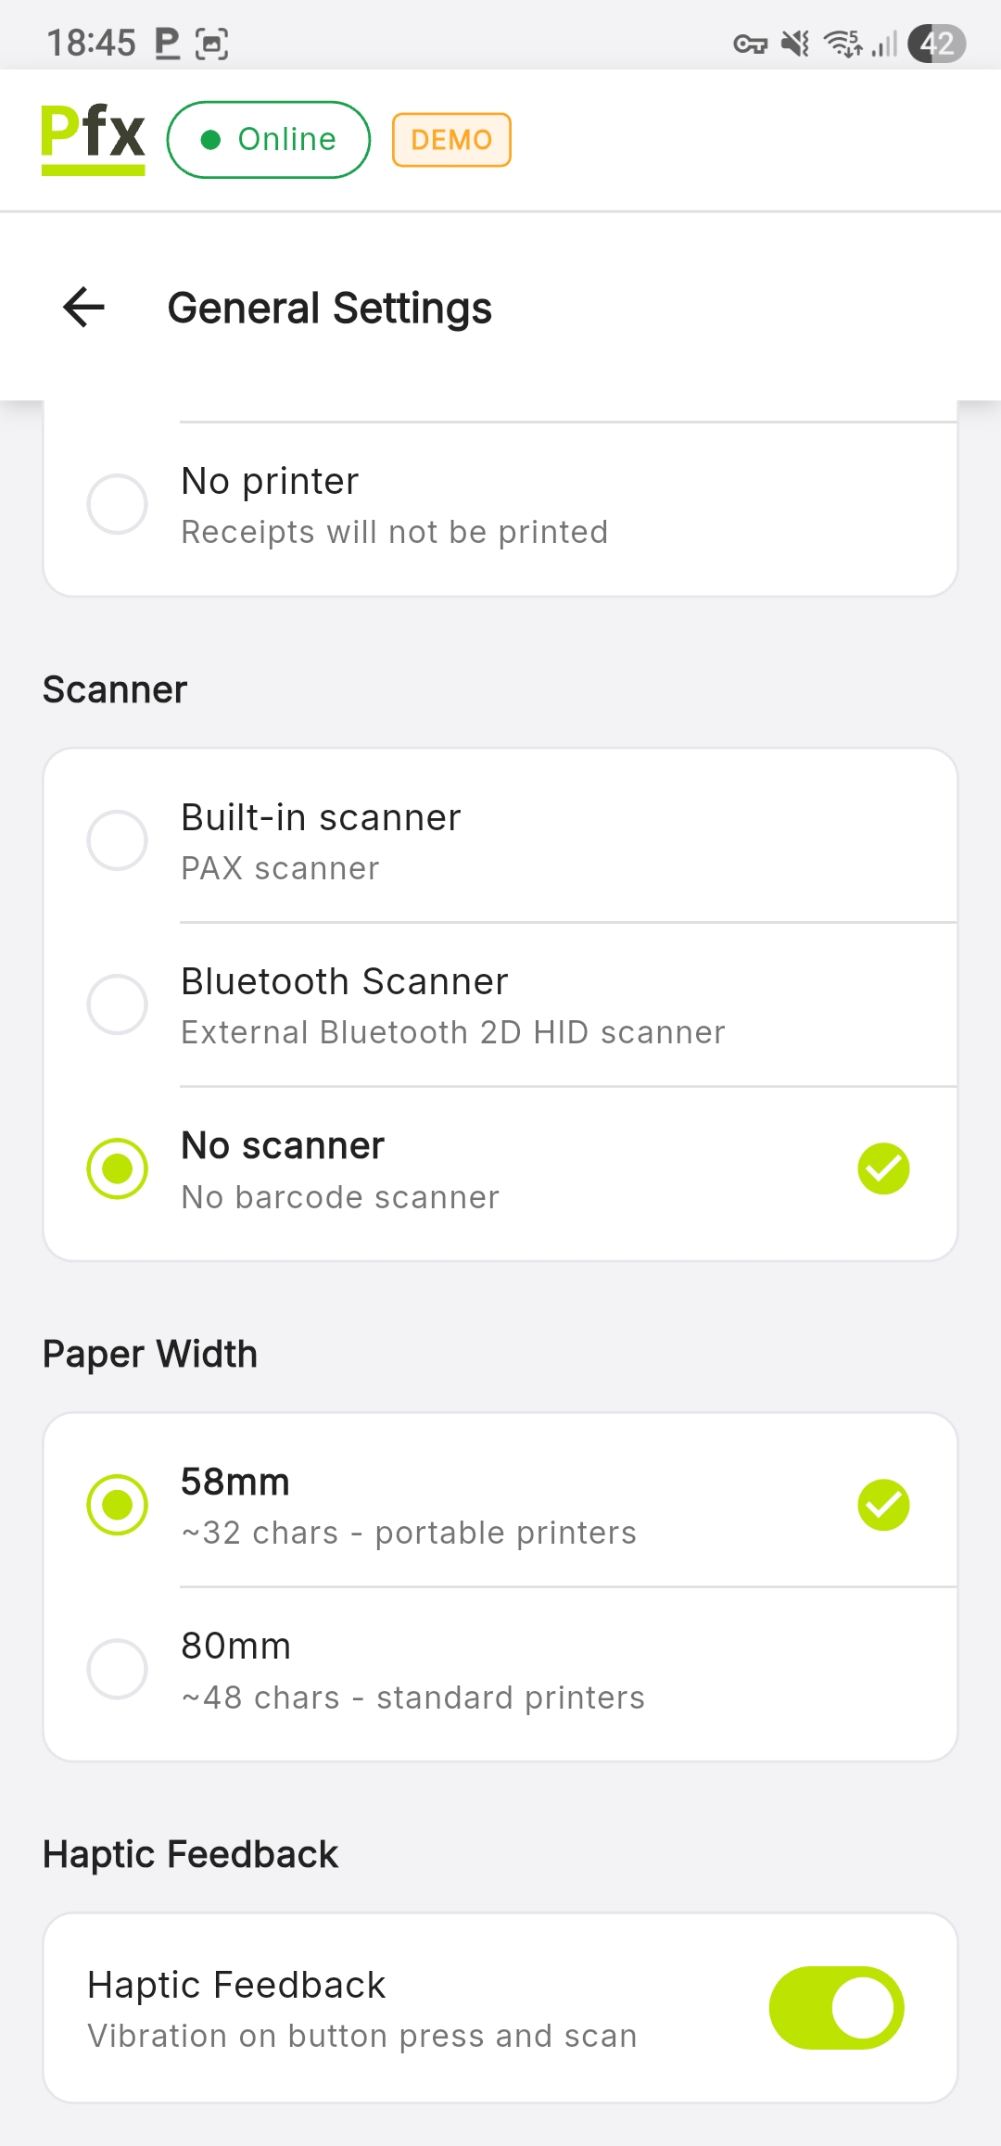
Task: Tap the VPN key status icon
Action: coord(750,44)
